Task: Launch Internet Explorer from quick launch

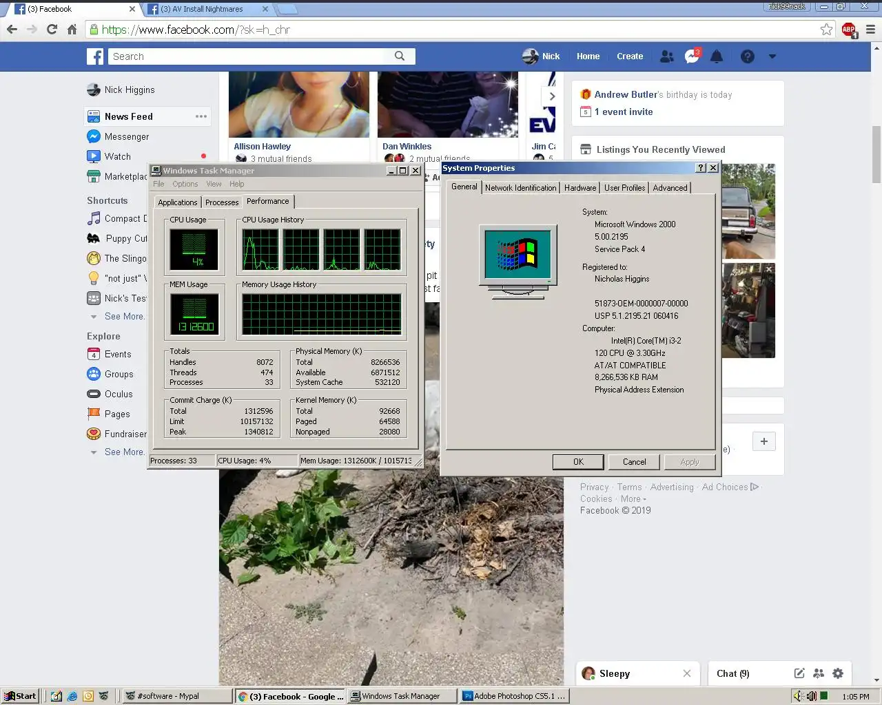Action: [x=72, y=696]
